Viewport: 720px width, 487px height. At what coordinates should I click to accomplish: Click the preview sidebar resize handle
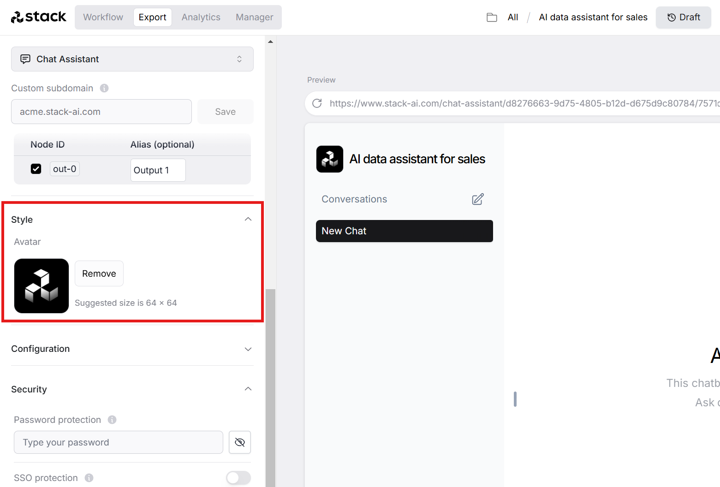[x=515, y=399]
